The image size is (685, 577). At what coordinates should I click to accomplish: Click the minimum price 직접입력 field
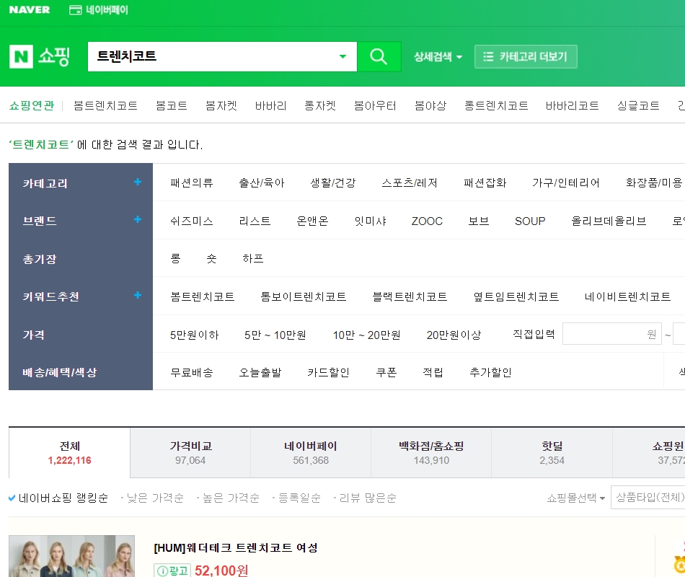point(611,334)
